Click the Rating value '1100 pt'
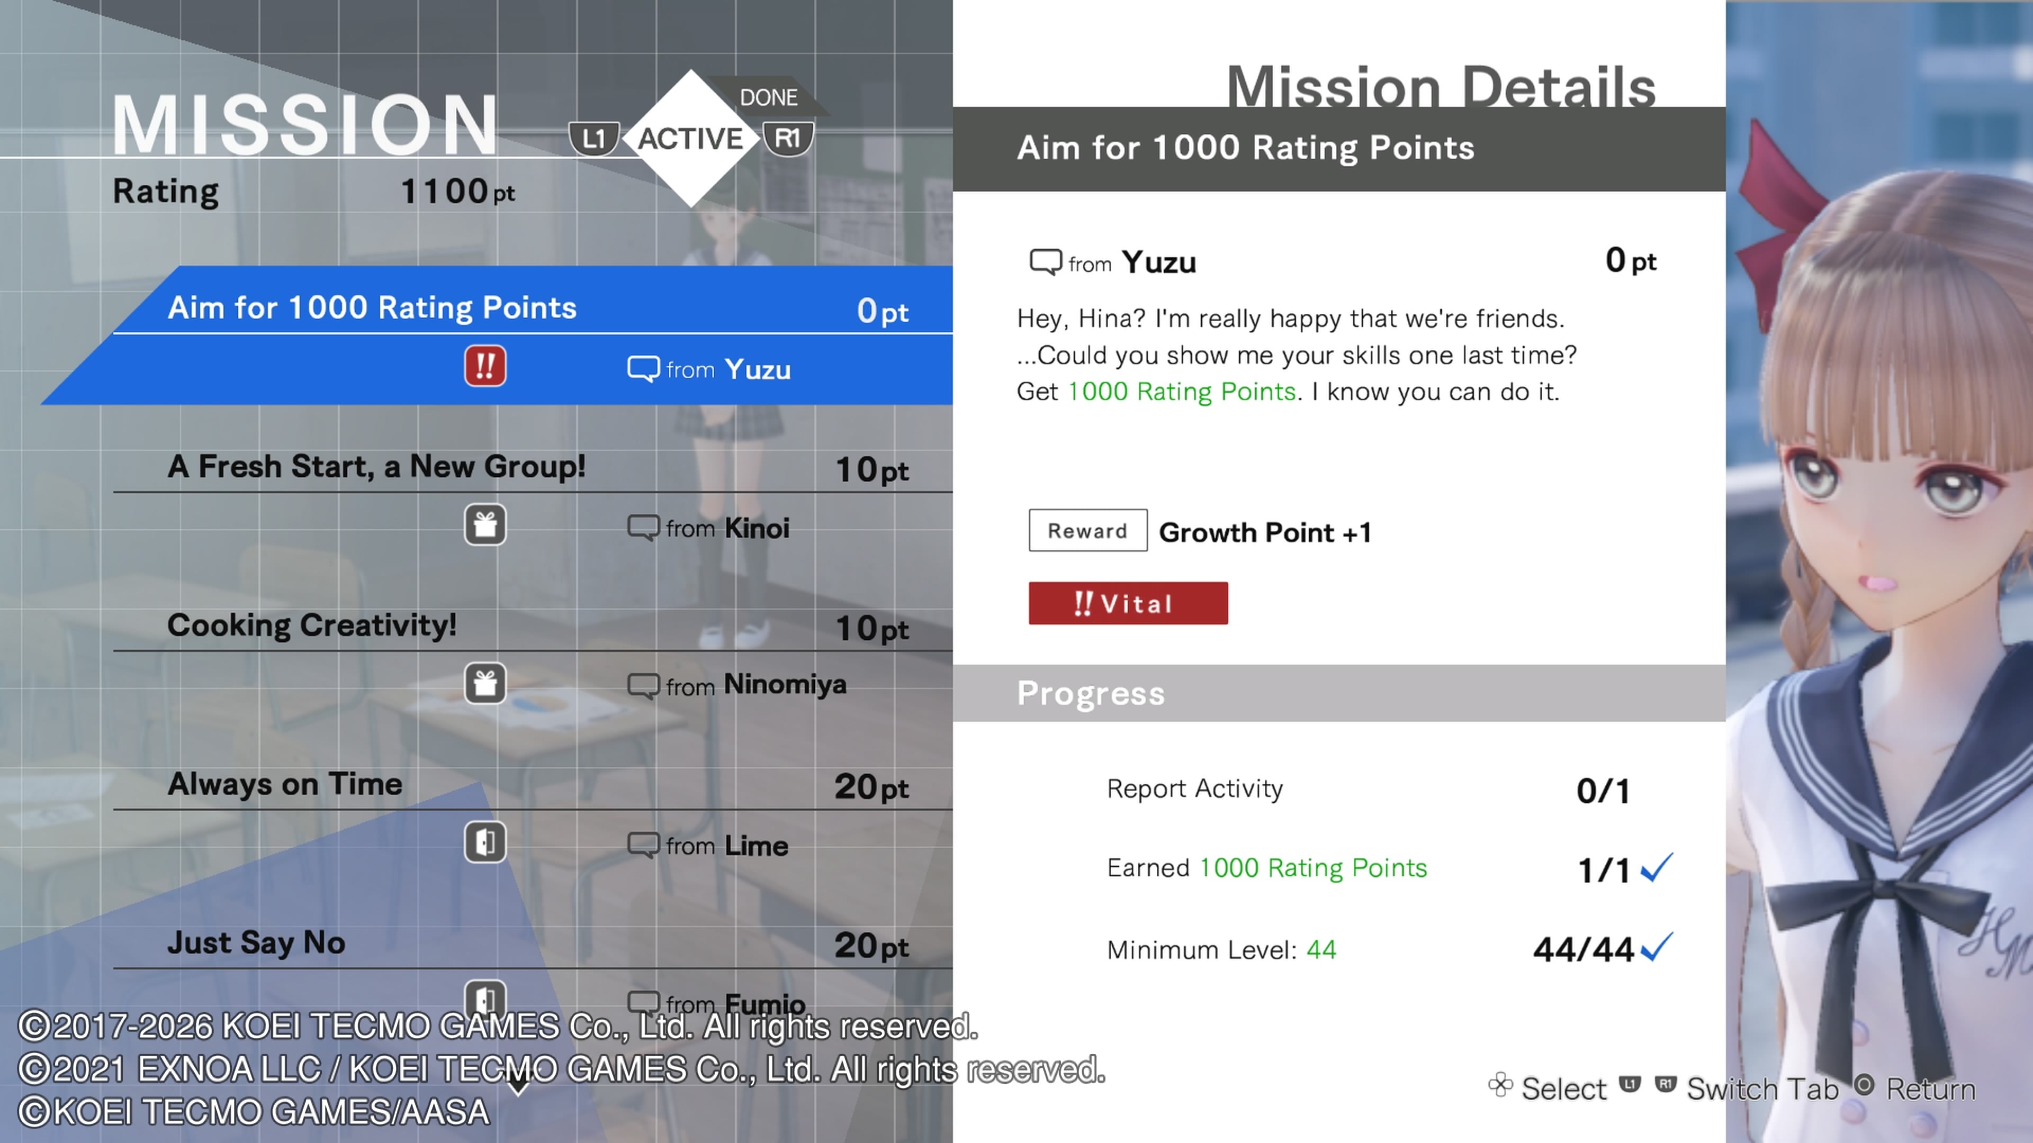Viewport: 2033px width, 1143px height. point(458,191)
